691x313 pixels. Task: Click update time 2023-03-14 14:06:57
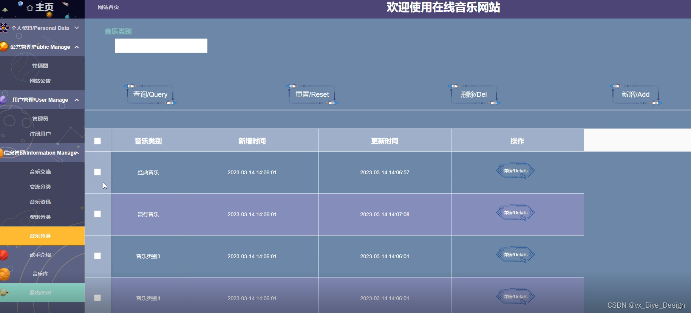pos(385,172)
